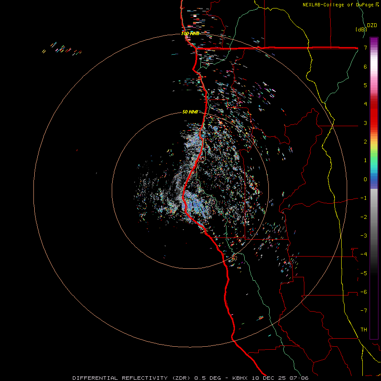Click the DZD legend title
The image size is (381, 381).
(372, 25)
